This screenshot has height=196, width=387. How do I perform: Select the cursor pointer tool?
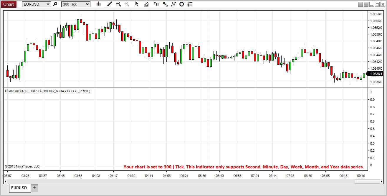tap(137, 4)
